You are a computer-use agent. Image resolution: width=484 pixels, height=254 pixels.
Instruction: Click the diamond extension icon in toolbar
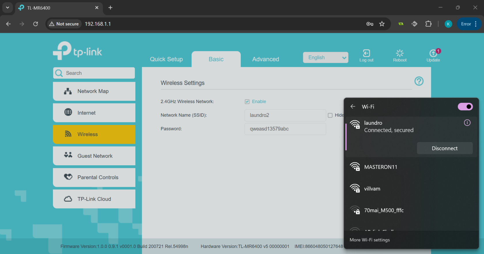[x=415, y=24]
